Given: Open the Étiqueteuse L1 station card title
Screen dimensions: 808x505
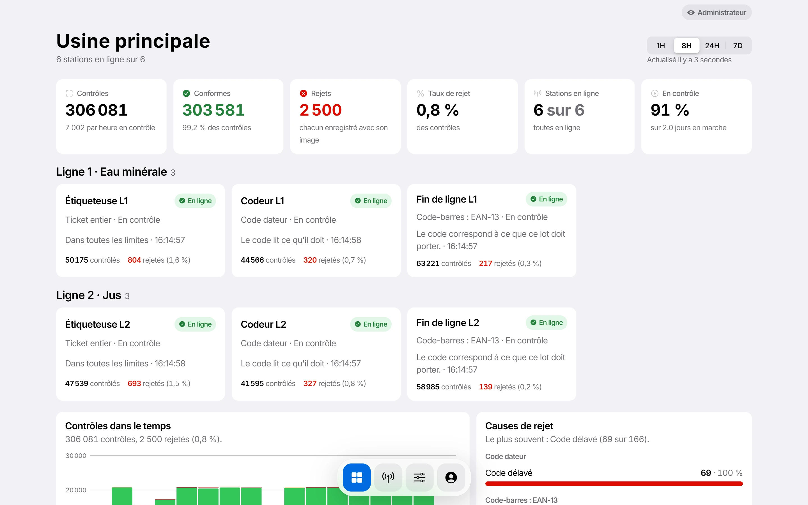Looking at the screenshot, I should (97, 201).
